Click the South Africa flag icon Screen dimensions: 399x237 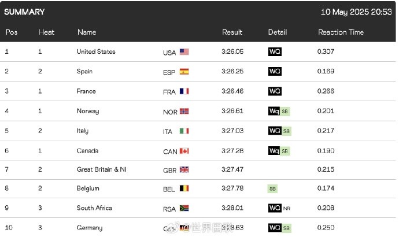point(184,208)
